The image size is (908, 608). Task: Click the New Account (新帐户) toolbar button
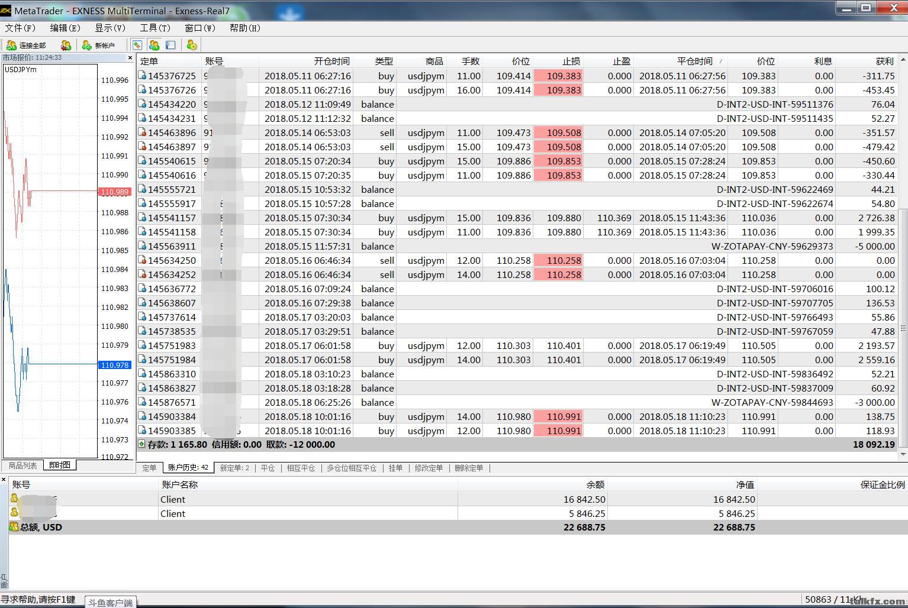98,45
